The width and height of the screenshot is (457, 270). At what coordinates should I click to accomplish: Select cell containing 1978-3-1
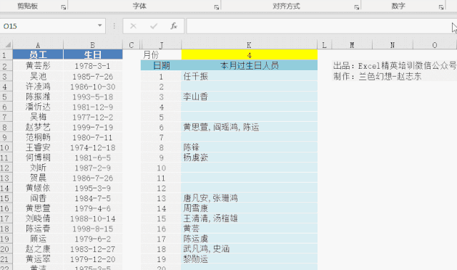[x=93, y=66]
